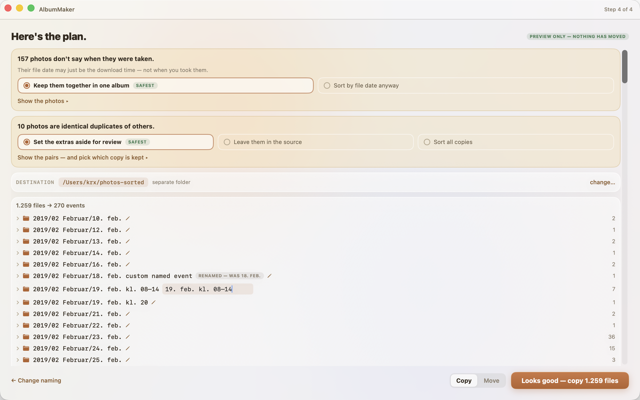Expand the 2019/02 Februar/12. feb. folder
This screenshot has width=640, height=400.
click(18, 230)
